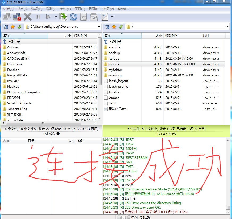The image size is (232, 219).
Task: Click the log pane scroll-up arrow
Action: [x=228, y=140]
